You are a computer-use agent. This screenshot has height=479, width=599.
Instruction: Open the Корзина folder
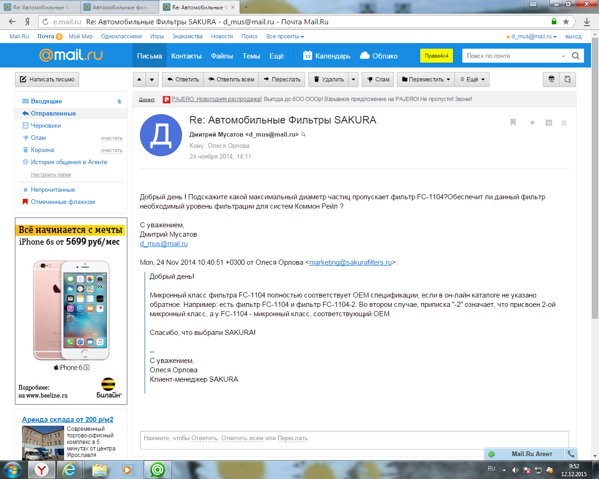(x=42, y=150)
